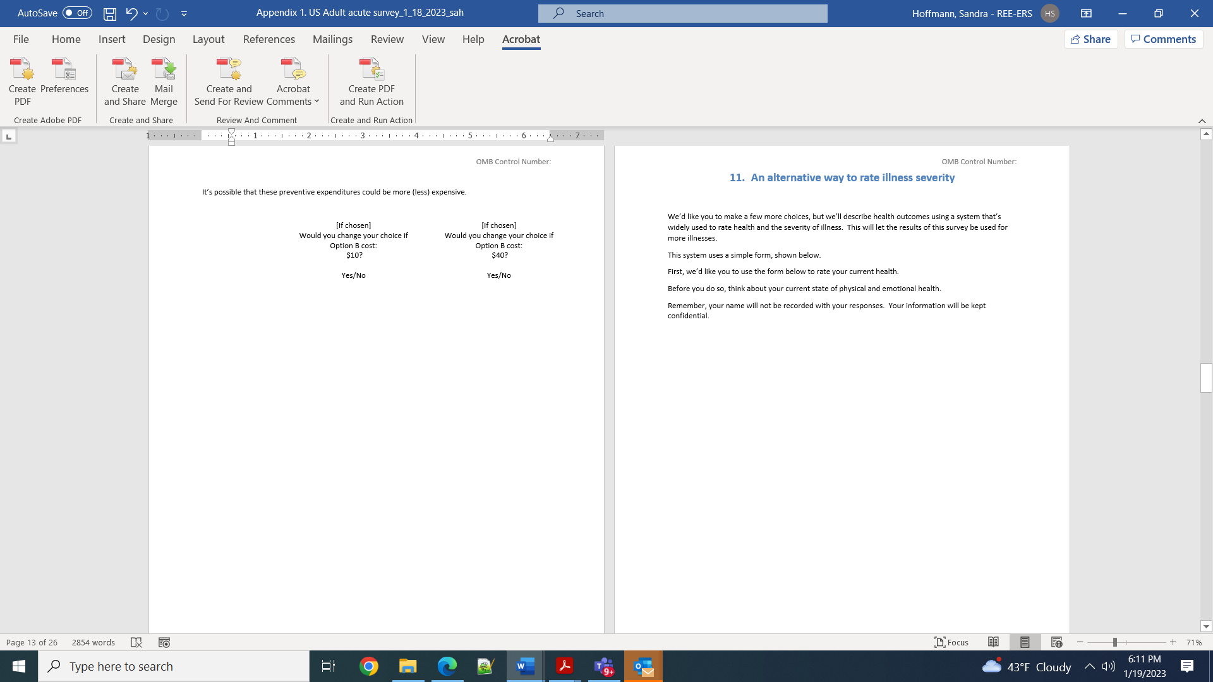The height and width of the screenshot is (682, 1213).
Task: Click the Undo arrow icon
Action: (131, 13)
